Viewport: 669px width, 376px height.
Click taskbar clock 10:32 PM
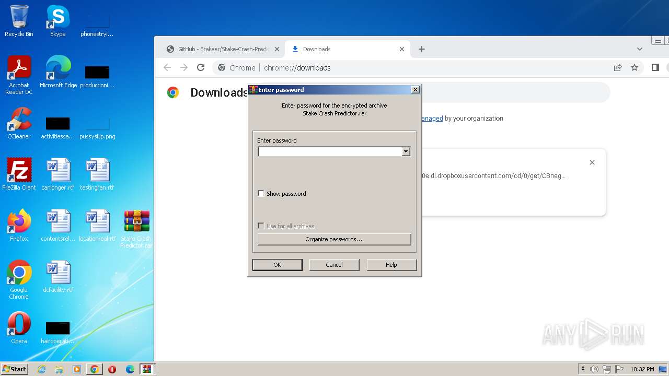[x=642, y=369]
